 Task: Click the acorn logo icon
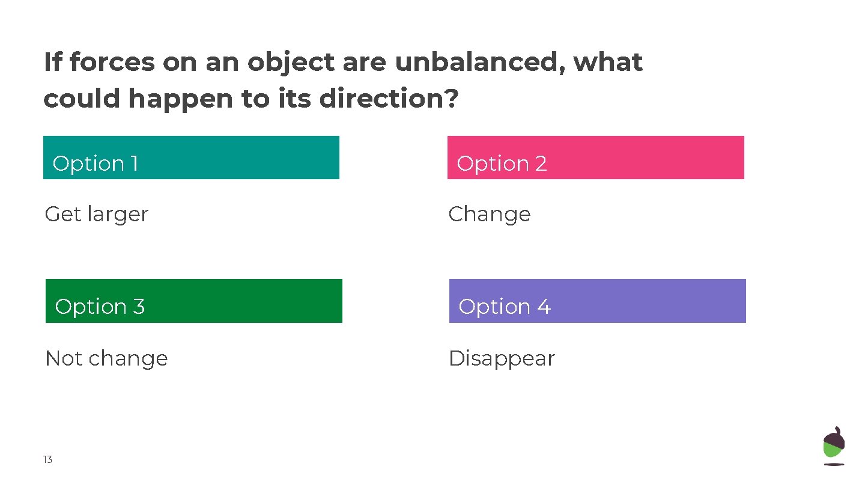coord(833,446)
